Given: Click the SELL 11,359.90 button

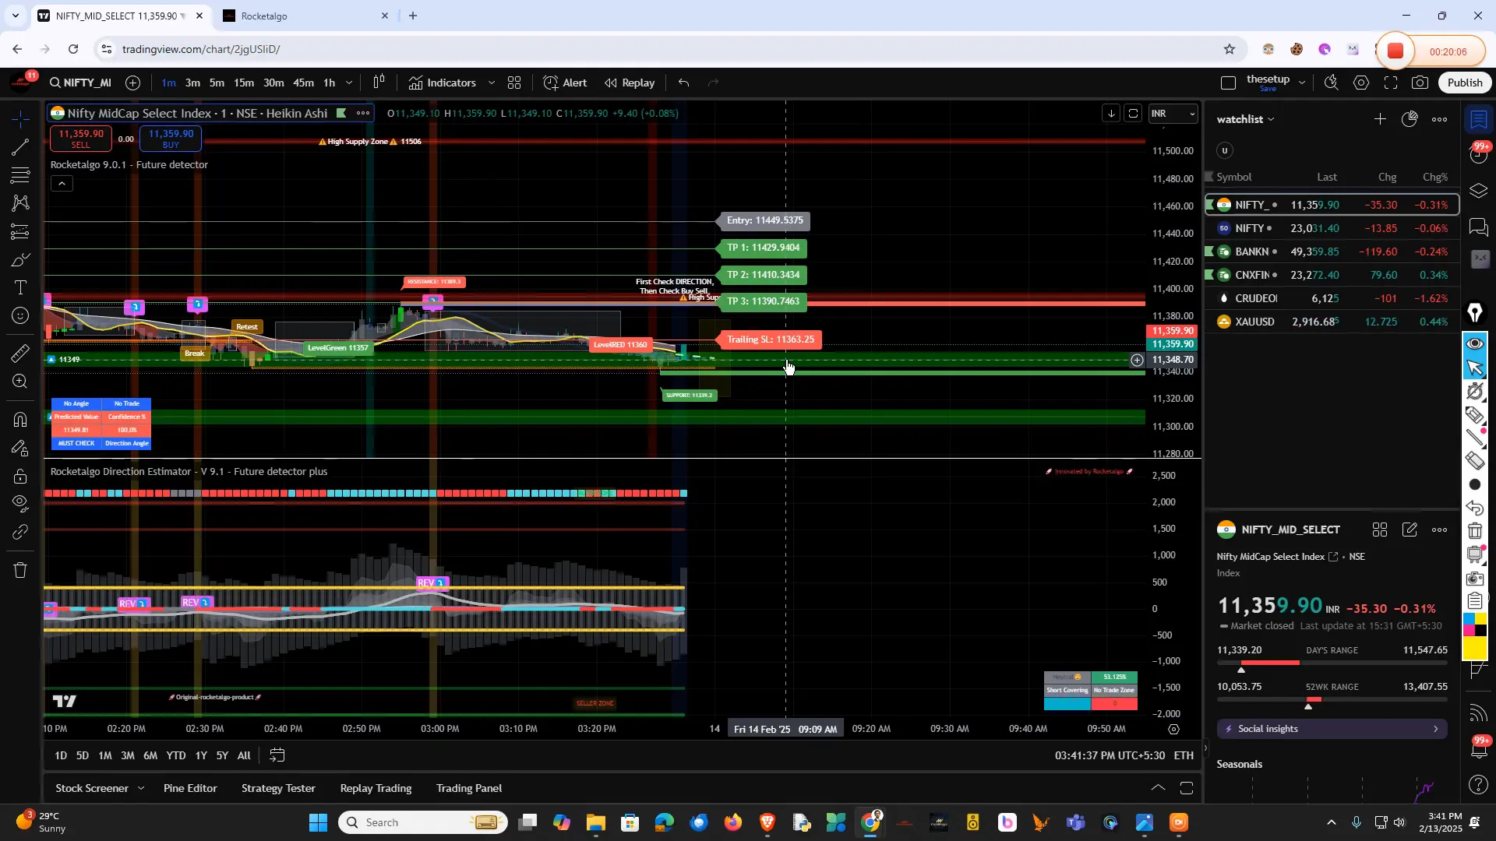Looking at the screenshot, I should click(81, 139).
